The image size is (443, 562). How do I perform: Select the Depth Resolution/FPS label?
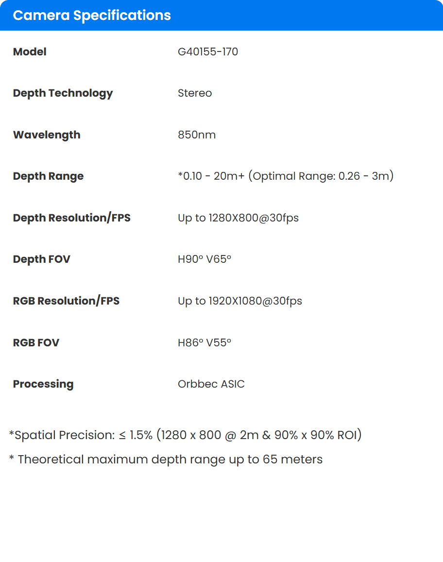pyautogui.click(x=72, y=218)
